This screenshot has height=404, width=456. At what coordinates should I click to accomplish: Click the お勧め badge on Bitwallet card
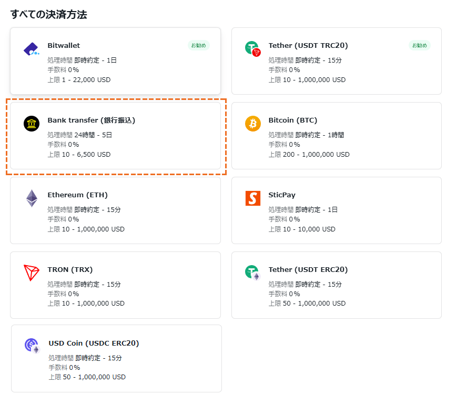[x=199, y=45]
